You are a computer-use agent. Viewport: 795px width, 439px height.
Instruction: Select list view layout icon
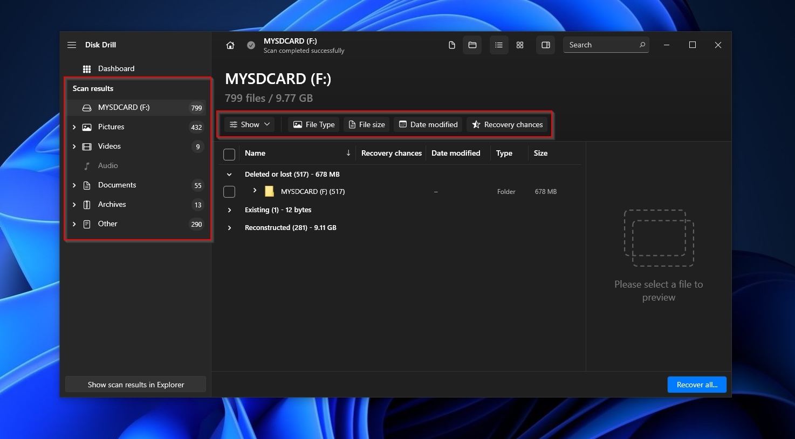pyautogui.click(x=499, y=45)
